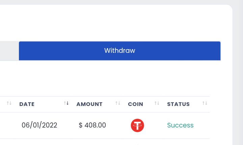
Task: Open the green Success status link
Action: (180, 125)
